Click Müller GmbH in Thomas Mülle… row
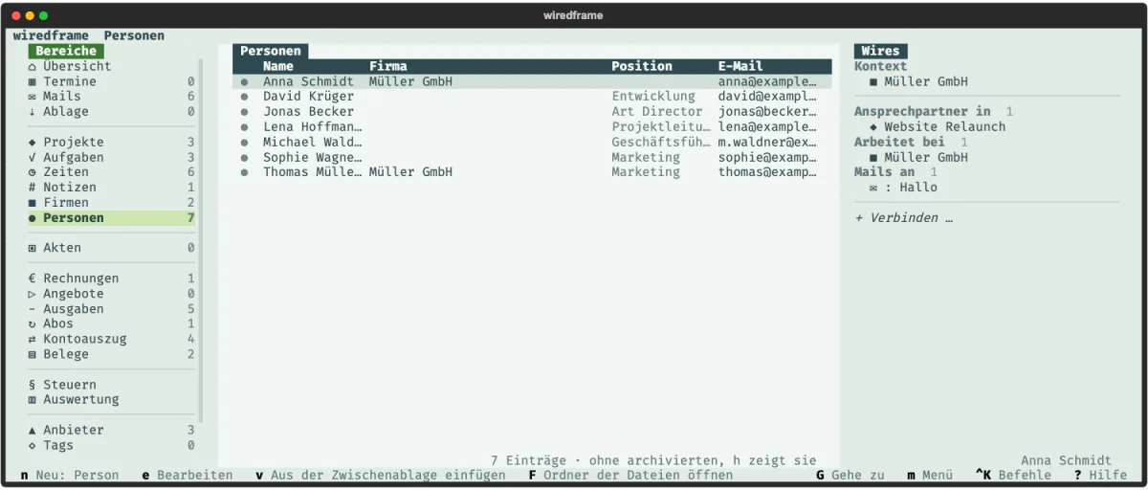Screen dimensions: 1148x490 tap(410, 172)
